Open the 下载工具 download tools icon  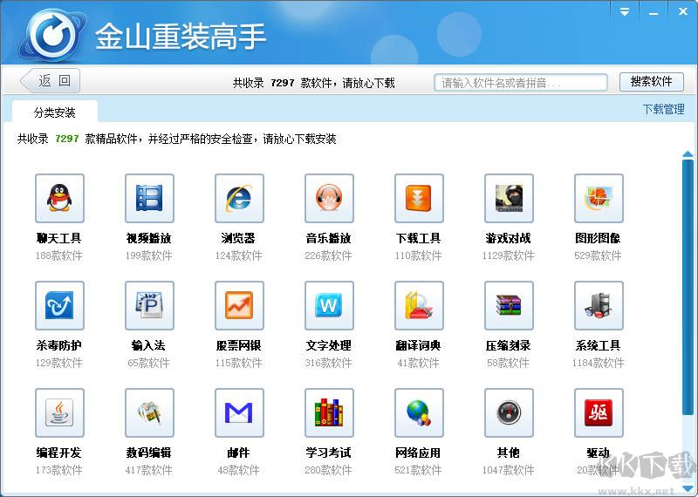419,199
